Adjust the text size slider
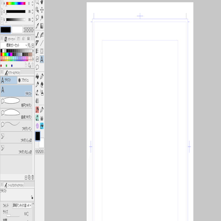 [x=13, y=215]
